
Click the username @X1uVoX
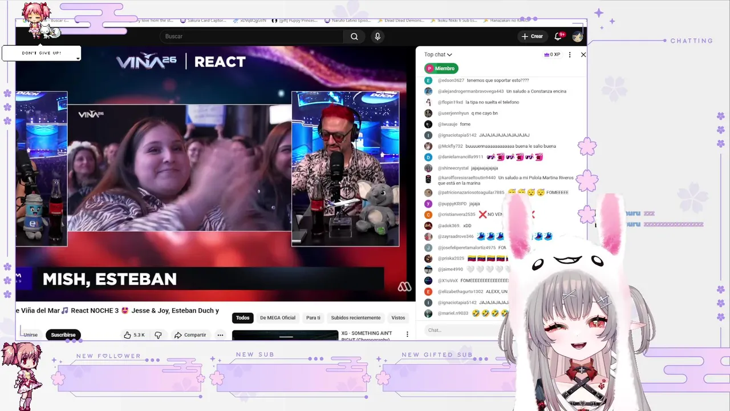click(448, 281)
